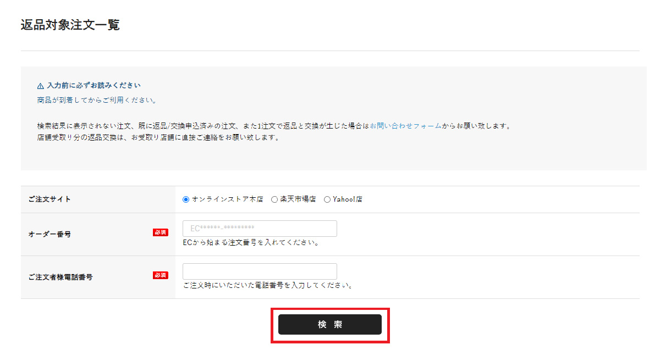The height and width of the screenshot is (361, 660).
Task: Click the phone number helper text below input
Action: [267, 285]
